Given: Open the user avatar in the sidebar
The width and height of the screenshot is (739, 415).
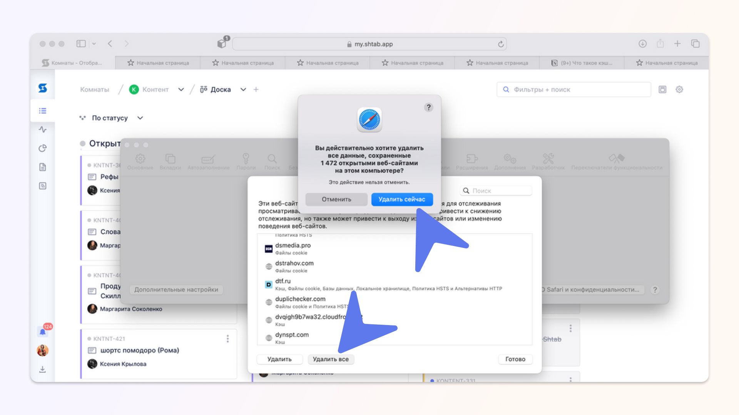Looking at the screenshot, I should pyautogui.click(x=43, y=350).
